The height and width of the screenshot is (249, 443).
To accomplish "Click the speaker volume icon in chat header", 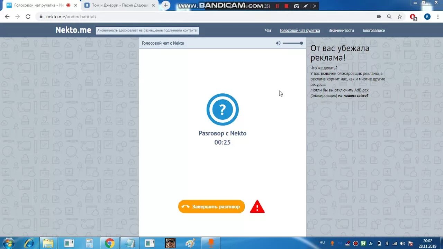I will click(x=278, y=43).
